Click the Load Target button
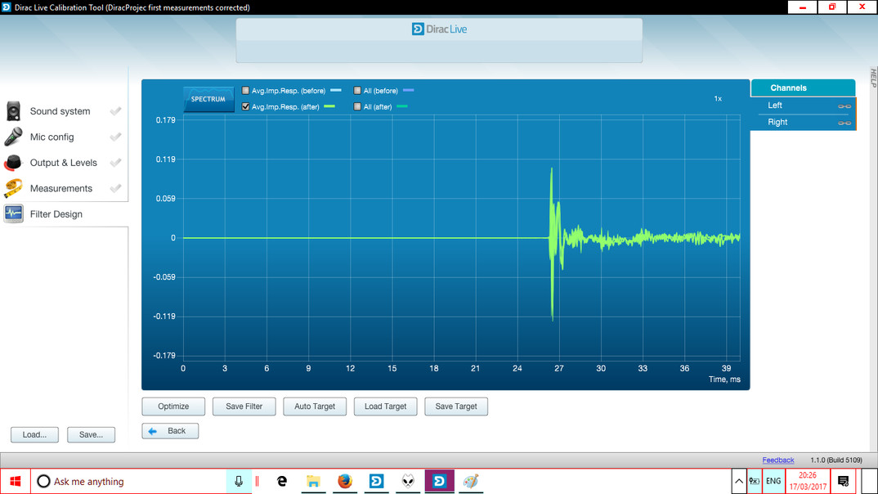878x494 pixels. pos(385,406)
